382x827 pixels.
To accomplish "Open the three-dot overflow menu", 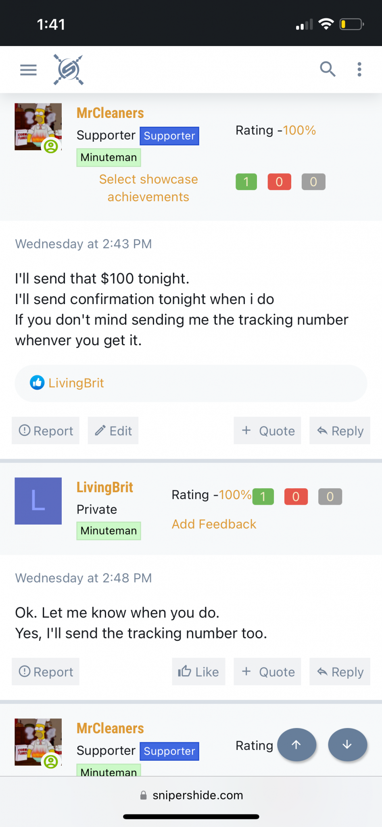I will tap(359, 69).
